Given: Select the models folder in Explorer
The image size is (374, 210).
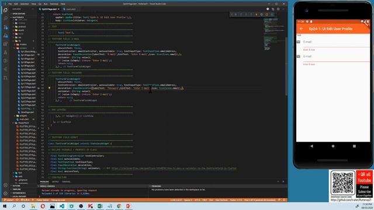Looking at the screenshot, I should [x=23, y=44].
